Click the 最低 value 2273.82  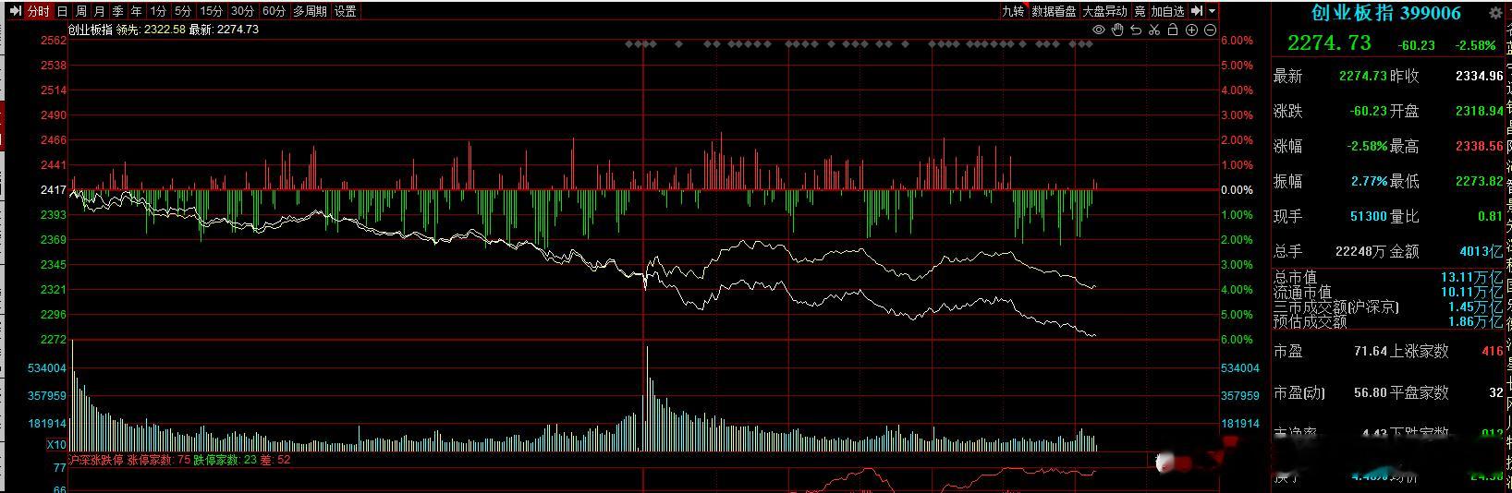tap(1479, 181)
